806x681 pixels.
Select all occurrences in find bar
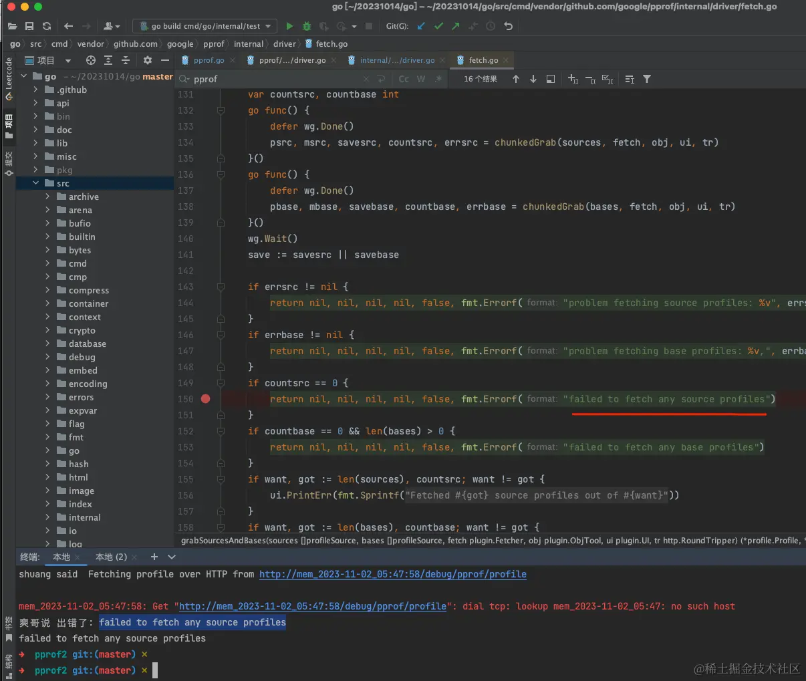point(608,79)
